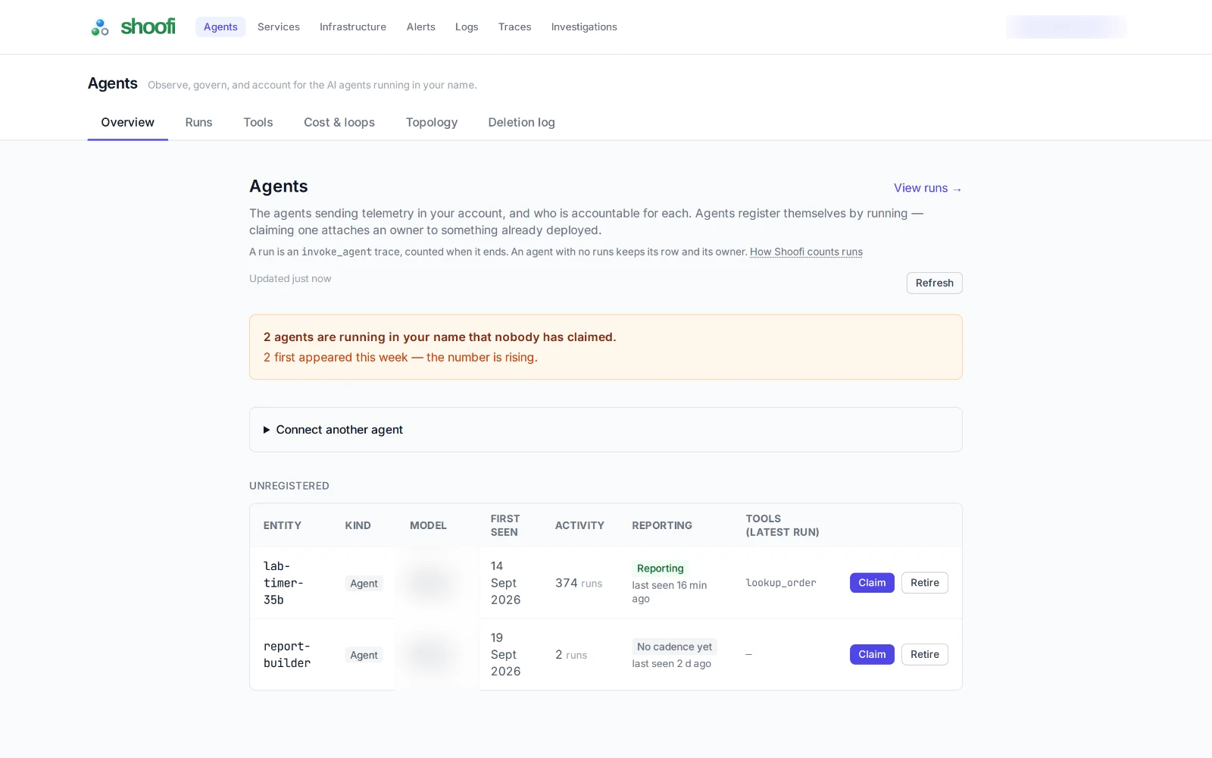The image size is (1212, 758).
Task: Select the Overview tab
Action: [128, 122]
